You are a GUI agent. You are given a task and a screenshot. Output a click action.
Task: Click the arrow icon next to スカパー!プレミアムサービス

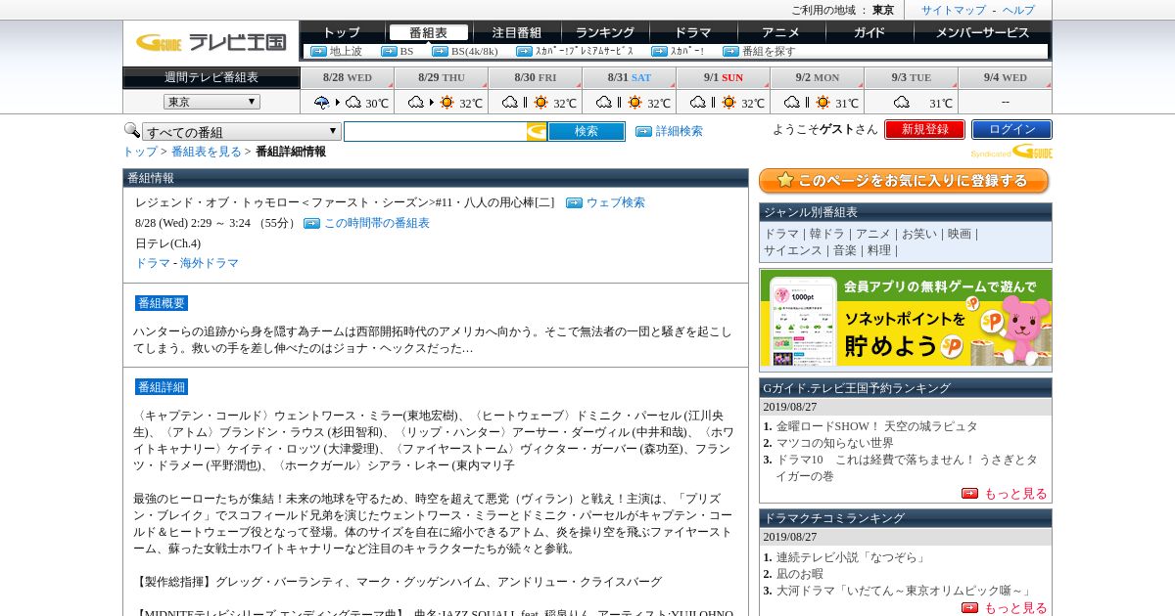coord(524,52)
